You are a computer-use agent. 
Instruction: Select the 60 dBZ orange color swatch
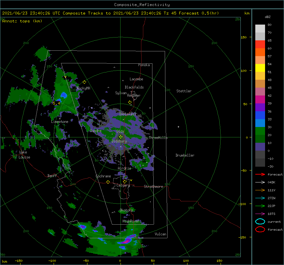pos(260,52)
